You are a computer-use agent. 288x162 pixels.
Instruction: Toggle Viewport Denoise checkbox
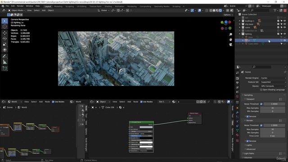pos(247,117)
